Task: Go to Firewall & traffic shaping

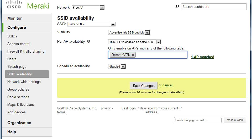Action: [x=26, y=52]
